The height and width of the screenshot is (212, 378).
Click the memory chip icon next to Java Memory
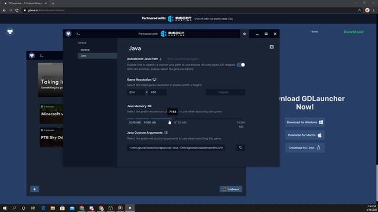click(149, 106)
